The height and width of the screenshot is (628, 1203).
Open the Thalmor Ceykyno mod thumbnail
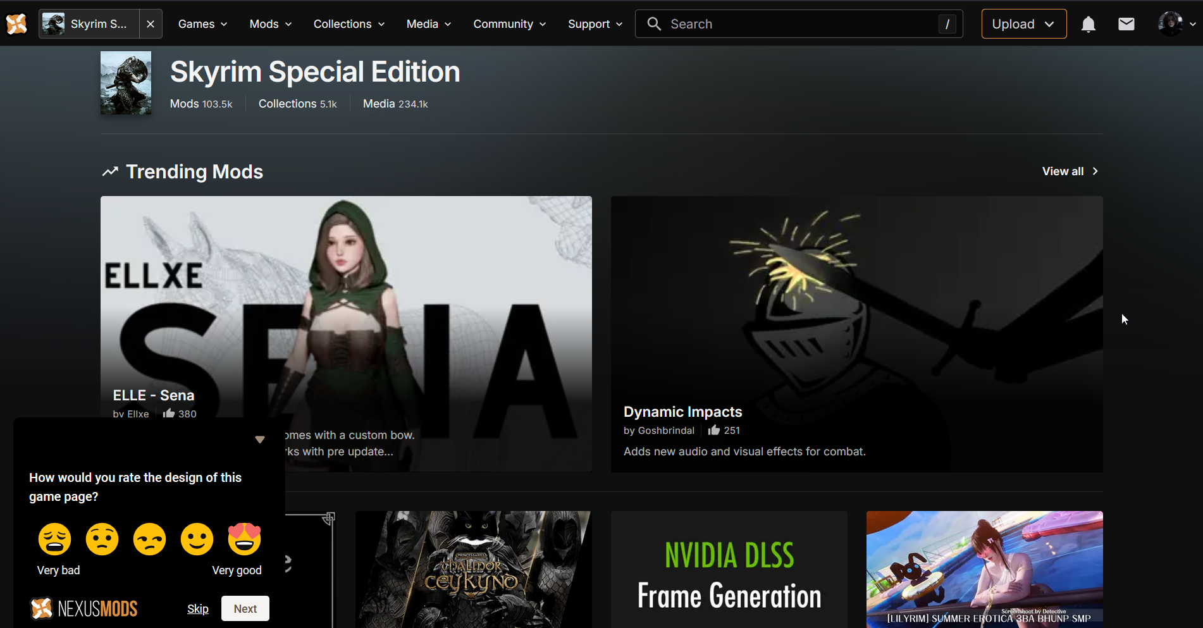click(x=473, y=569)
